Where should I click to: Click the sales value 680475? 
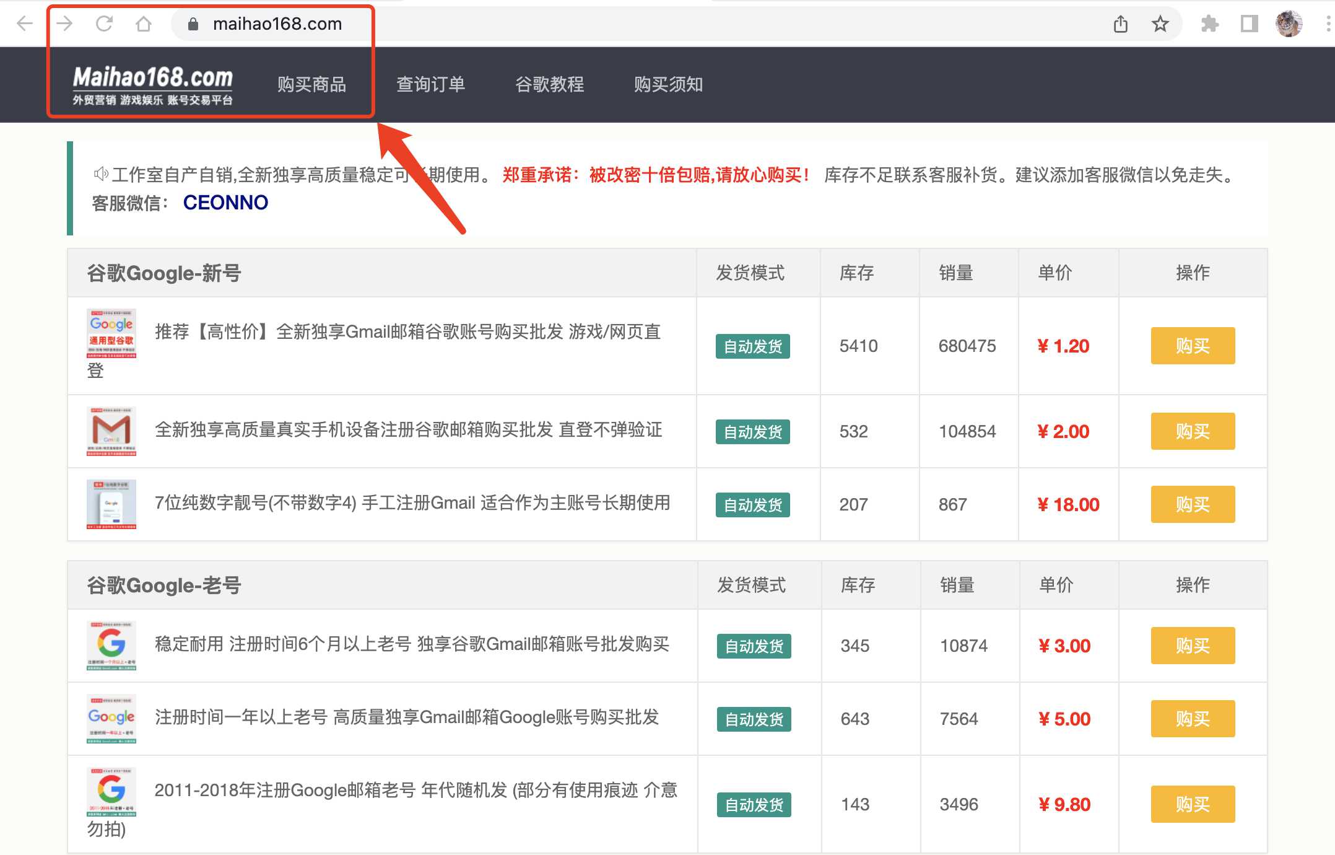tap(967, 346)
